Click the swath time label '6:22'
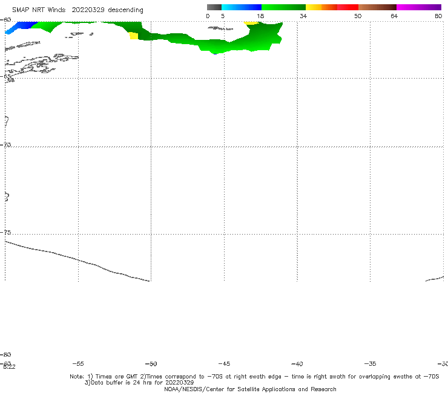 click(9, 367)
